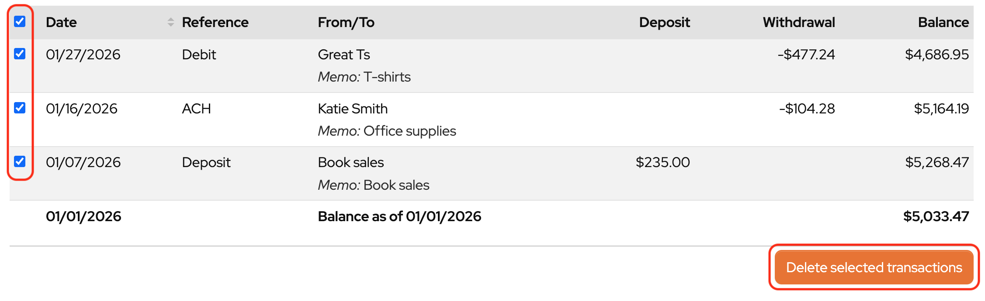Image resolution: width=985 pixels, height=301 pixels.
Task: Click the Balance column header
Action: click(943, 22)
